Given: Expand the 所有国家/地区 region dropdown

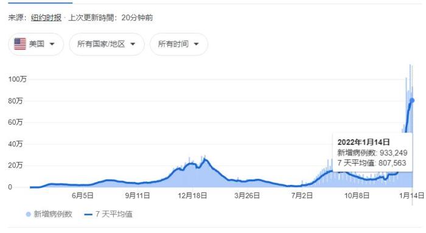Looking at the screenshot, I should [106, 44].
